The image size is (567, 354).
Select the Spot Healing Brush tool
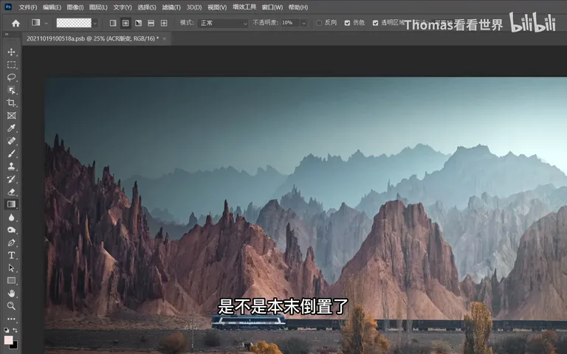click(11, 141)
